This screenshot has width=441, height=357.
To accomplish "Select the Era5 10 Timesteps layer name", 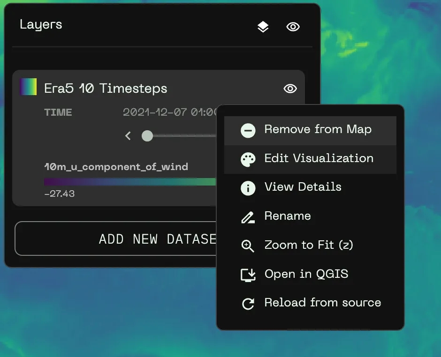I will [x=106, y=89].
